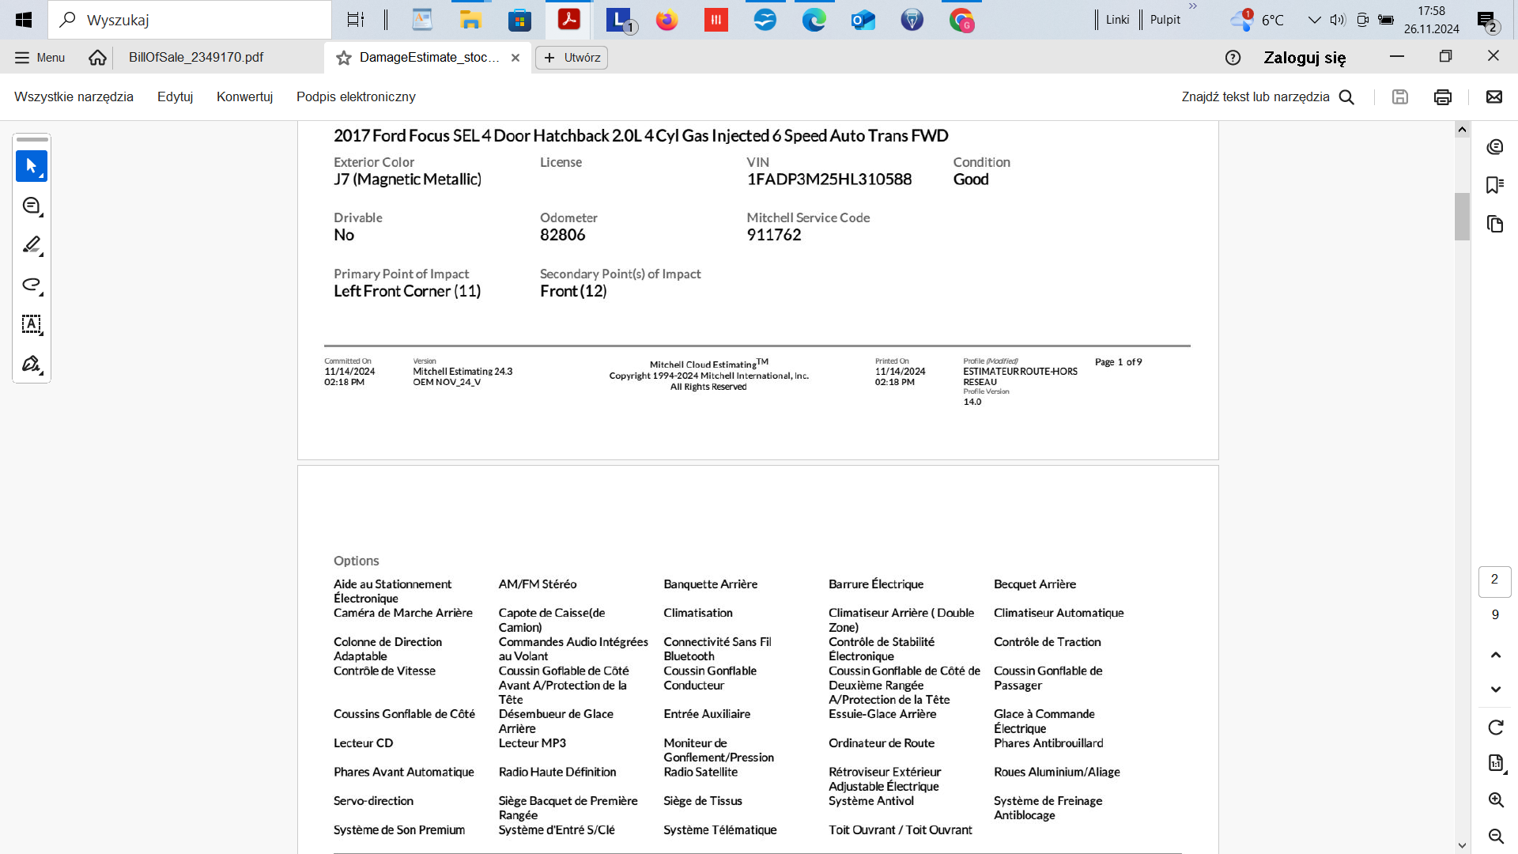Open Outlook from the taskbar

[x=863, y=20]
